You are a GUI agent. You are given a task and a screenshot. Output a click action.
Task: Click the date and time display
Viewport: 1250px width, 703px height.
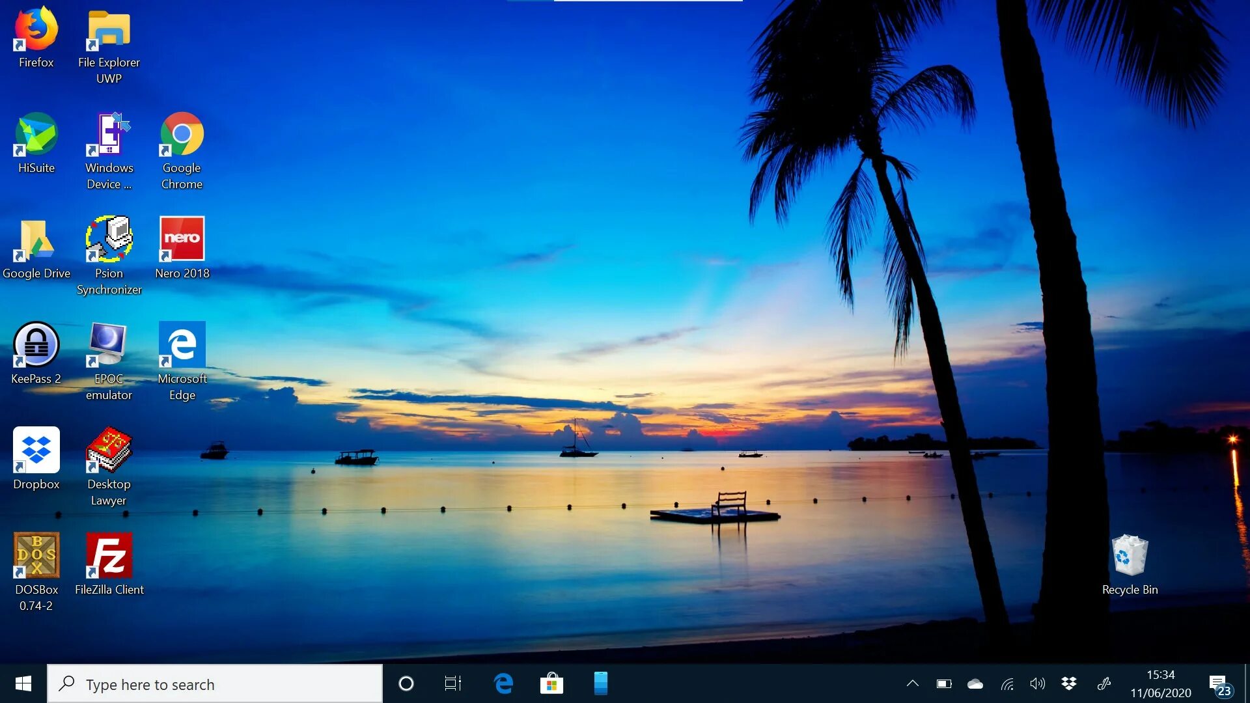(1161, 683)
